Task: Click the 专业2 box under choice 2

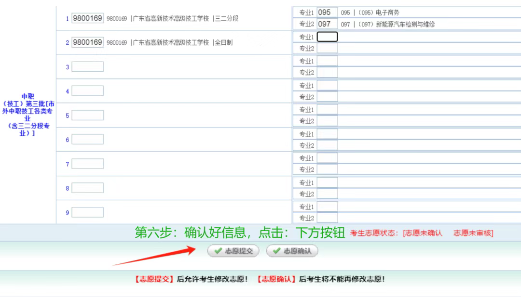Action: [327, 48]
